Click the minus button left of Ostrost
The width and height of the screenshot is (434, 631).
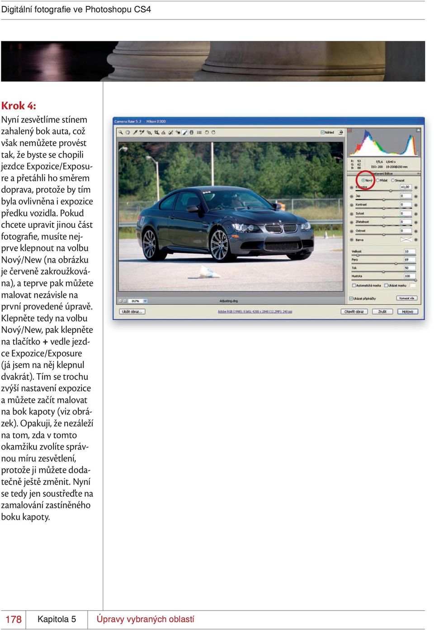[x=351, y=231]
